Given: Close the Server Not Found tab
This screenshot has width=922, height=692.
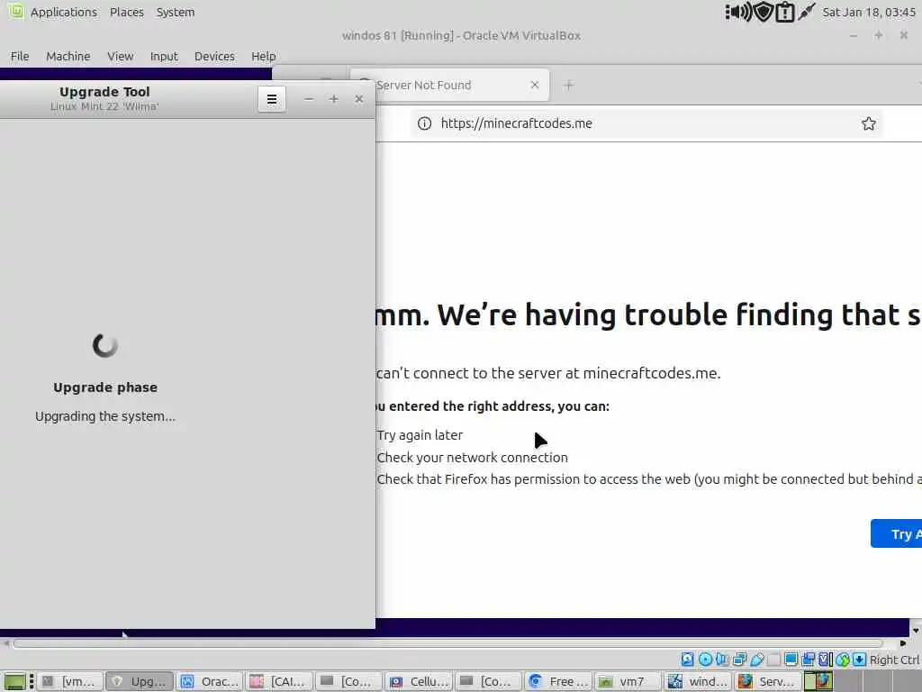Looking at the screenshot, I should [x=535, y=85].
